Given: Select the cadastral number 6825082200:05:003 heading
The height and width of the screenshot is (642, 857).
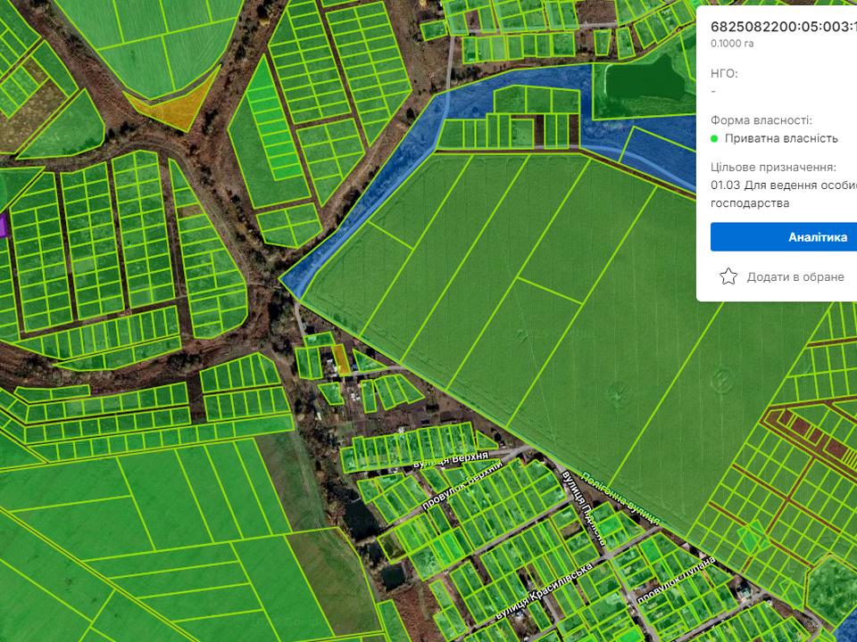Looking at the screenshot, I should 783,24.
